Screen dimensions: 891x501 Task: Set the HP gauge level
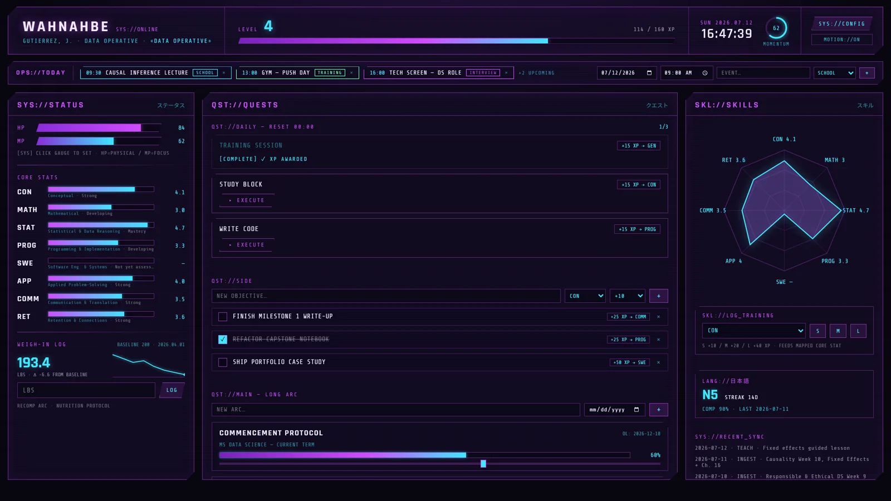[99, 128]
